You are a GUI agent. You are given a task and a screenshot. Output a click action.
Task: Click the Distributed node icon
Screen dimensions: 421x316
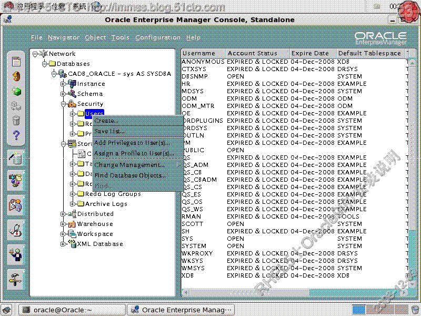(72, 214)
